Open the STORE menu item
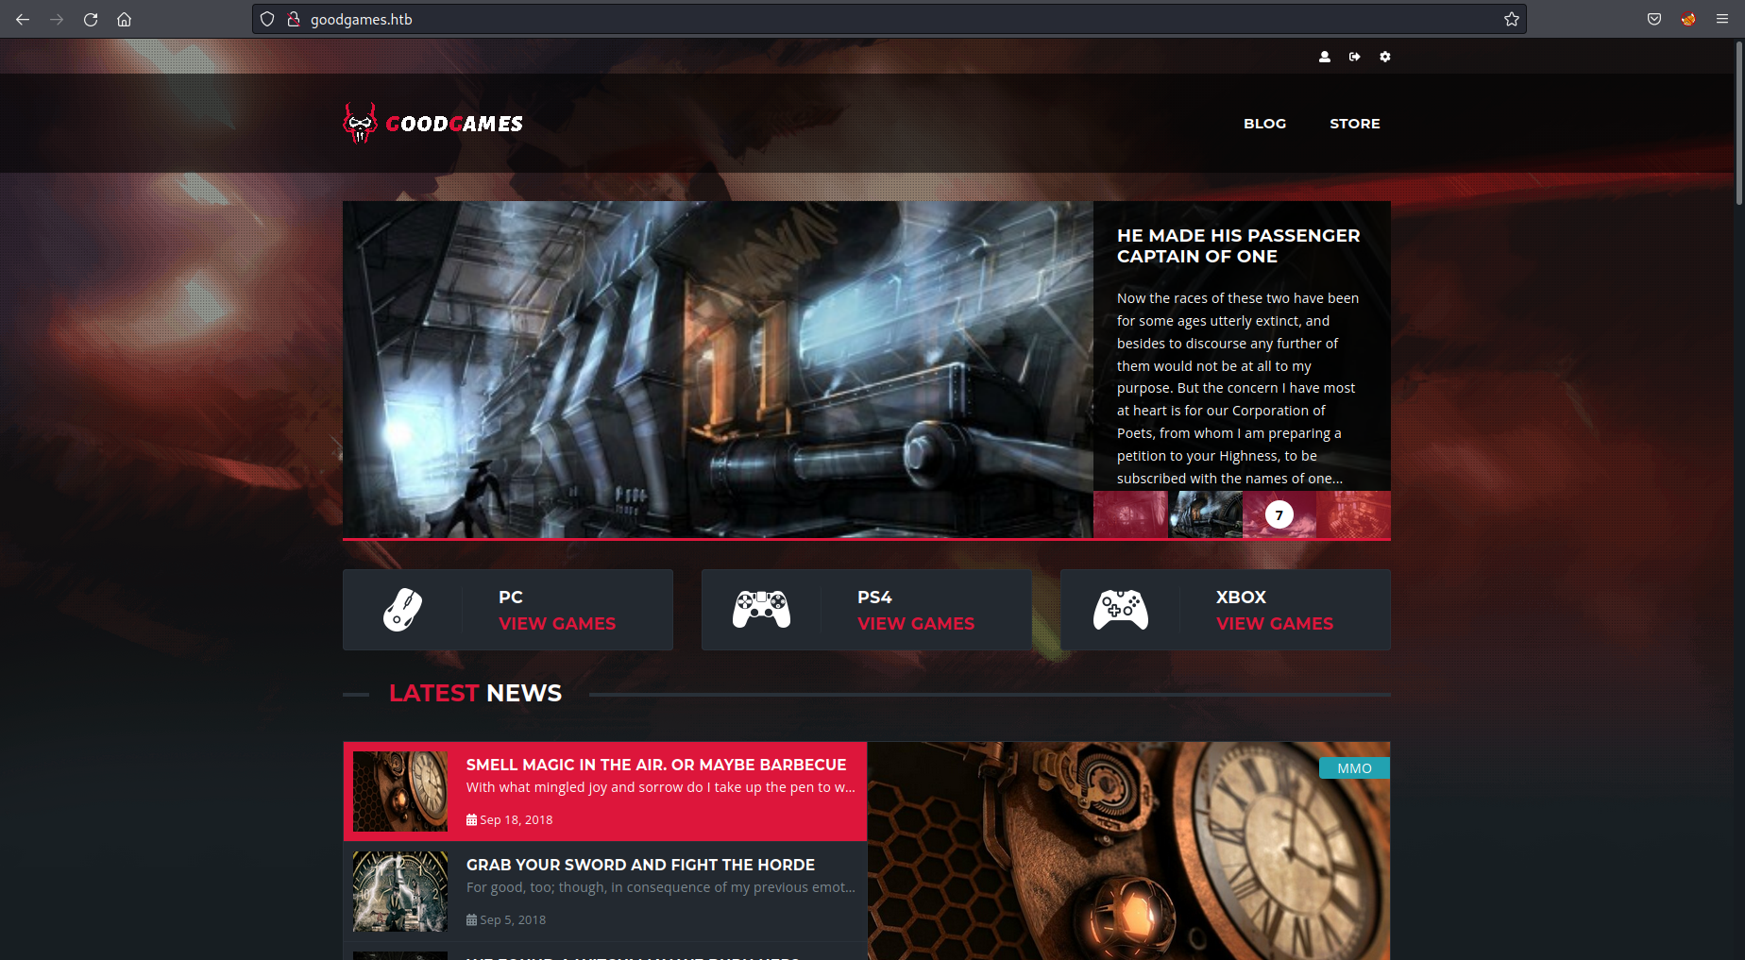The height and width of the screenshot is (960, 1745). click(x=1355, y=124)
